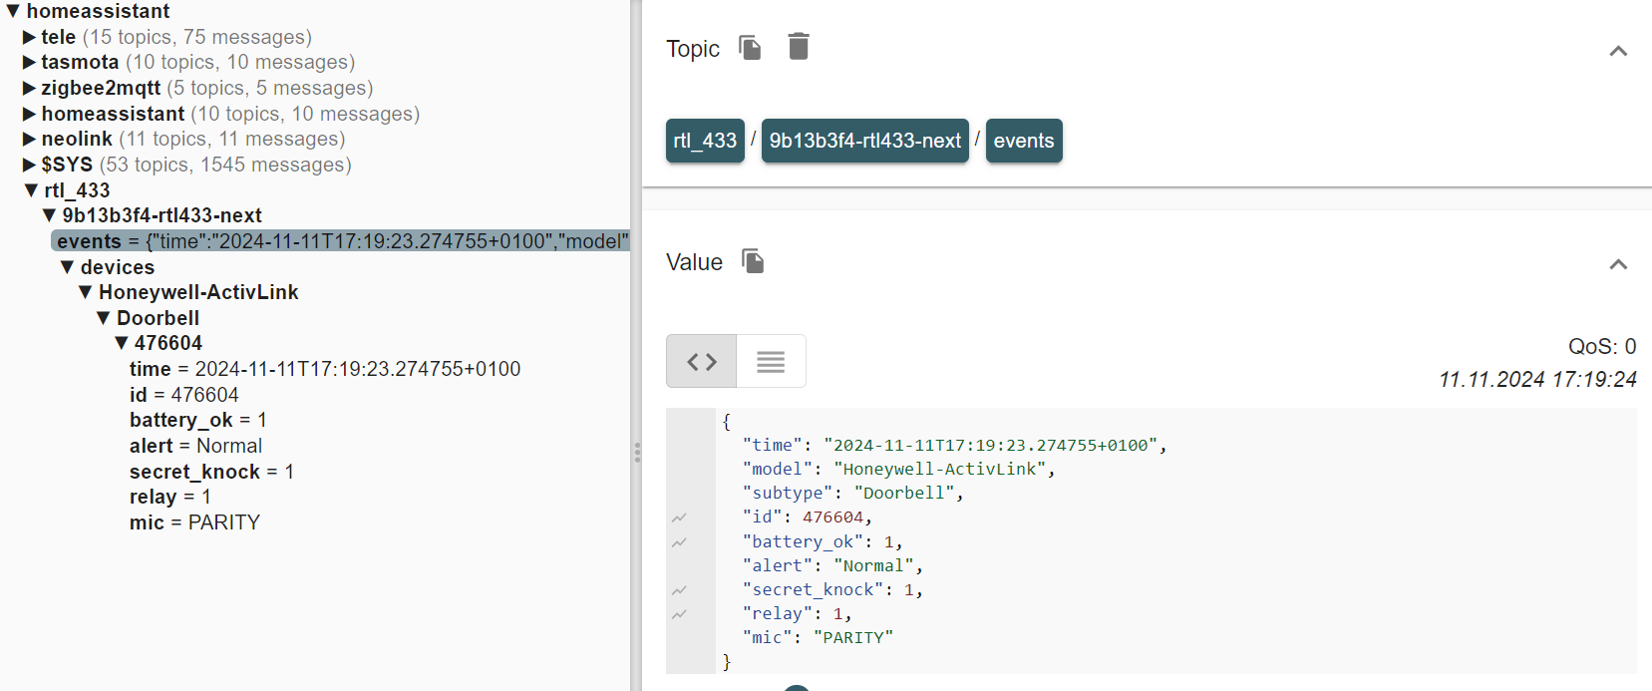
Task: Delete the topic with the trash icon
Action: [799, 47]
